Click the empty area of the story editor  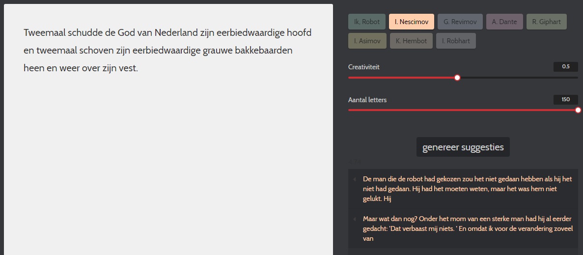point(167,172)
